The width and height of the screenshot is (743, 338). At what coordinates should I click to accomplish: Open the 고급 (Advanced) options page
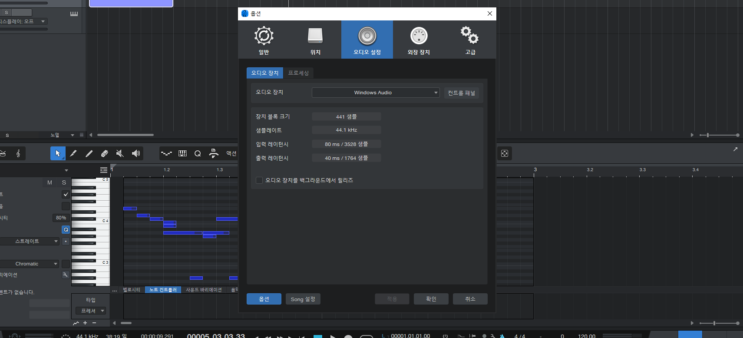point(470,40)
